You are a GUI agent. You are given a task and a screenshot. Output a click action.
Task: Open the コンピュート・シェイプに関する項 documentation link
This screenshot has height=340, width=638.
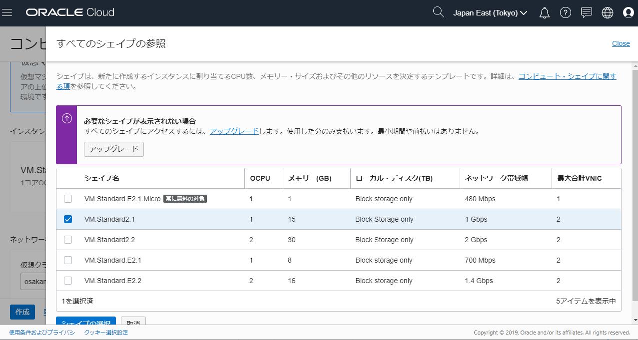pyautogui.click(x=567, y=76)
